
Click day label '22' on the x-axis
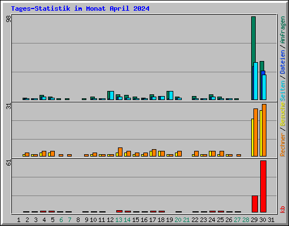(x=195, y=220)
